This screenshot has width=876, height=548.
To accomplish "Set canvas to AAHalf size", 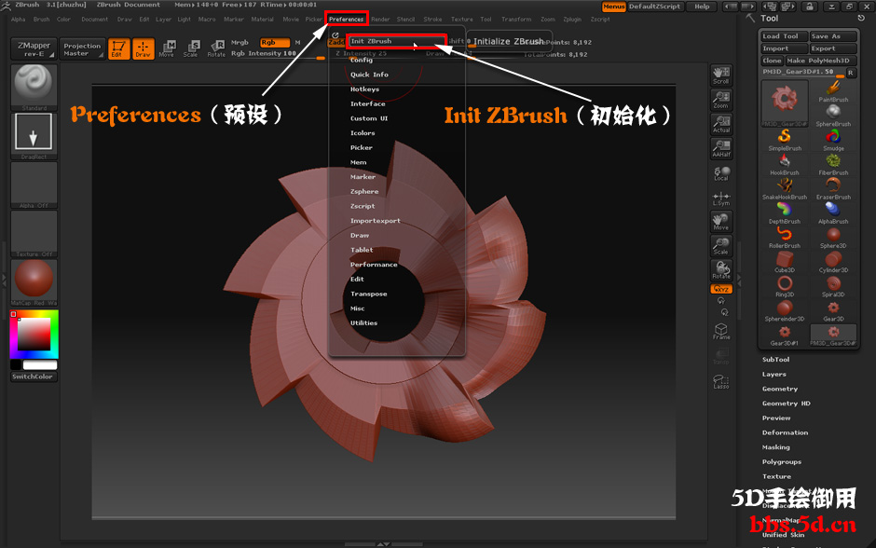I will tap(721, 148).
